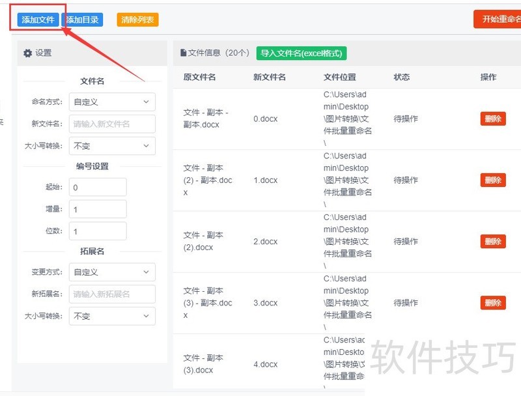The width and height of the screenshot is (521, 396).
Task: Click the 添加文件 button
Action: (x=38, y=20)
